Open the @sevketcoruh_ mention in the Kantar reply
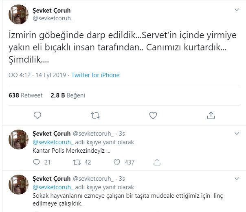Viewport: 246px width, 212px height. 53,142
